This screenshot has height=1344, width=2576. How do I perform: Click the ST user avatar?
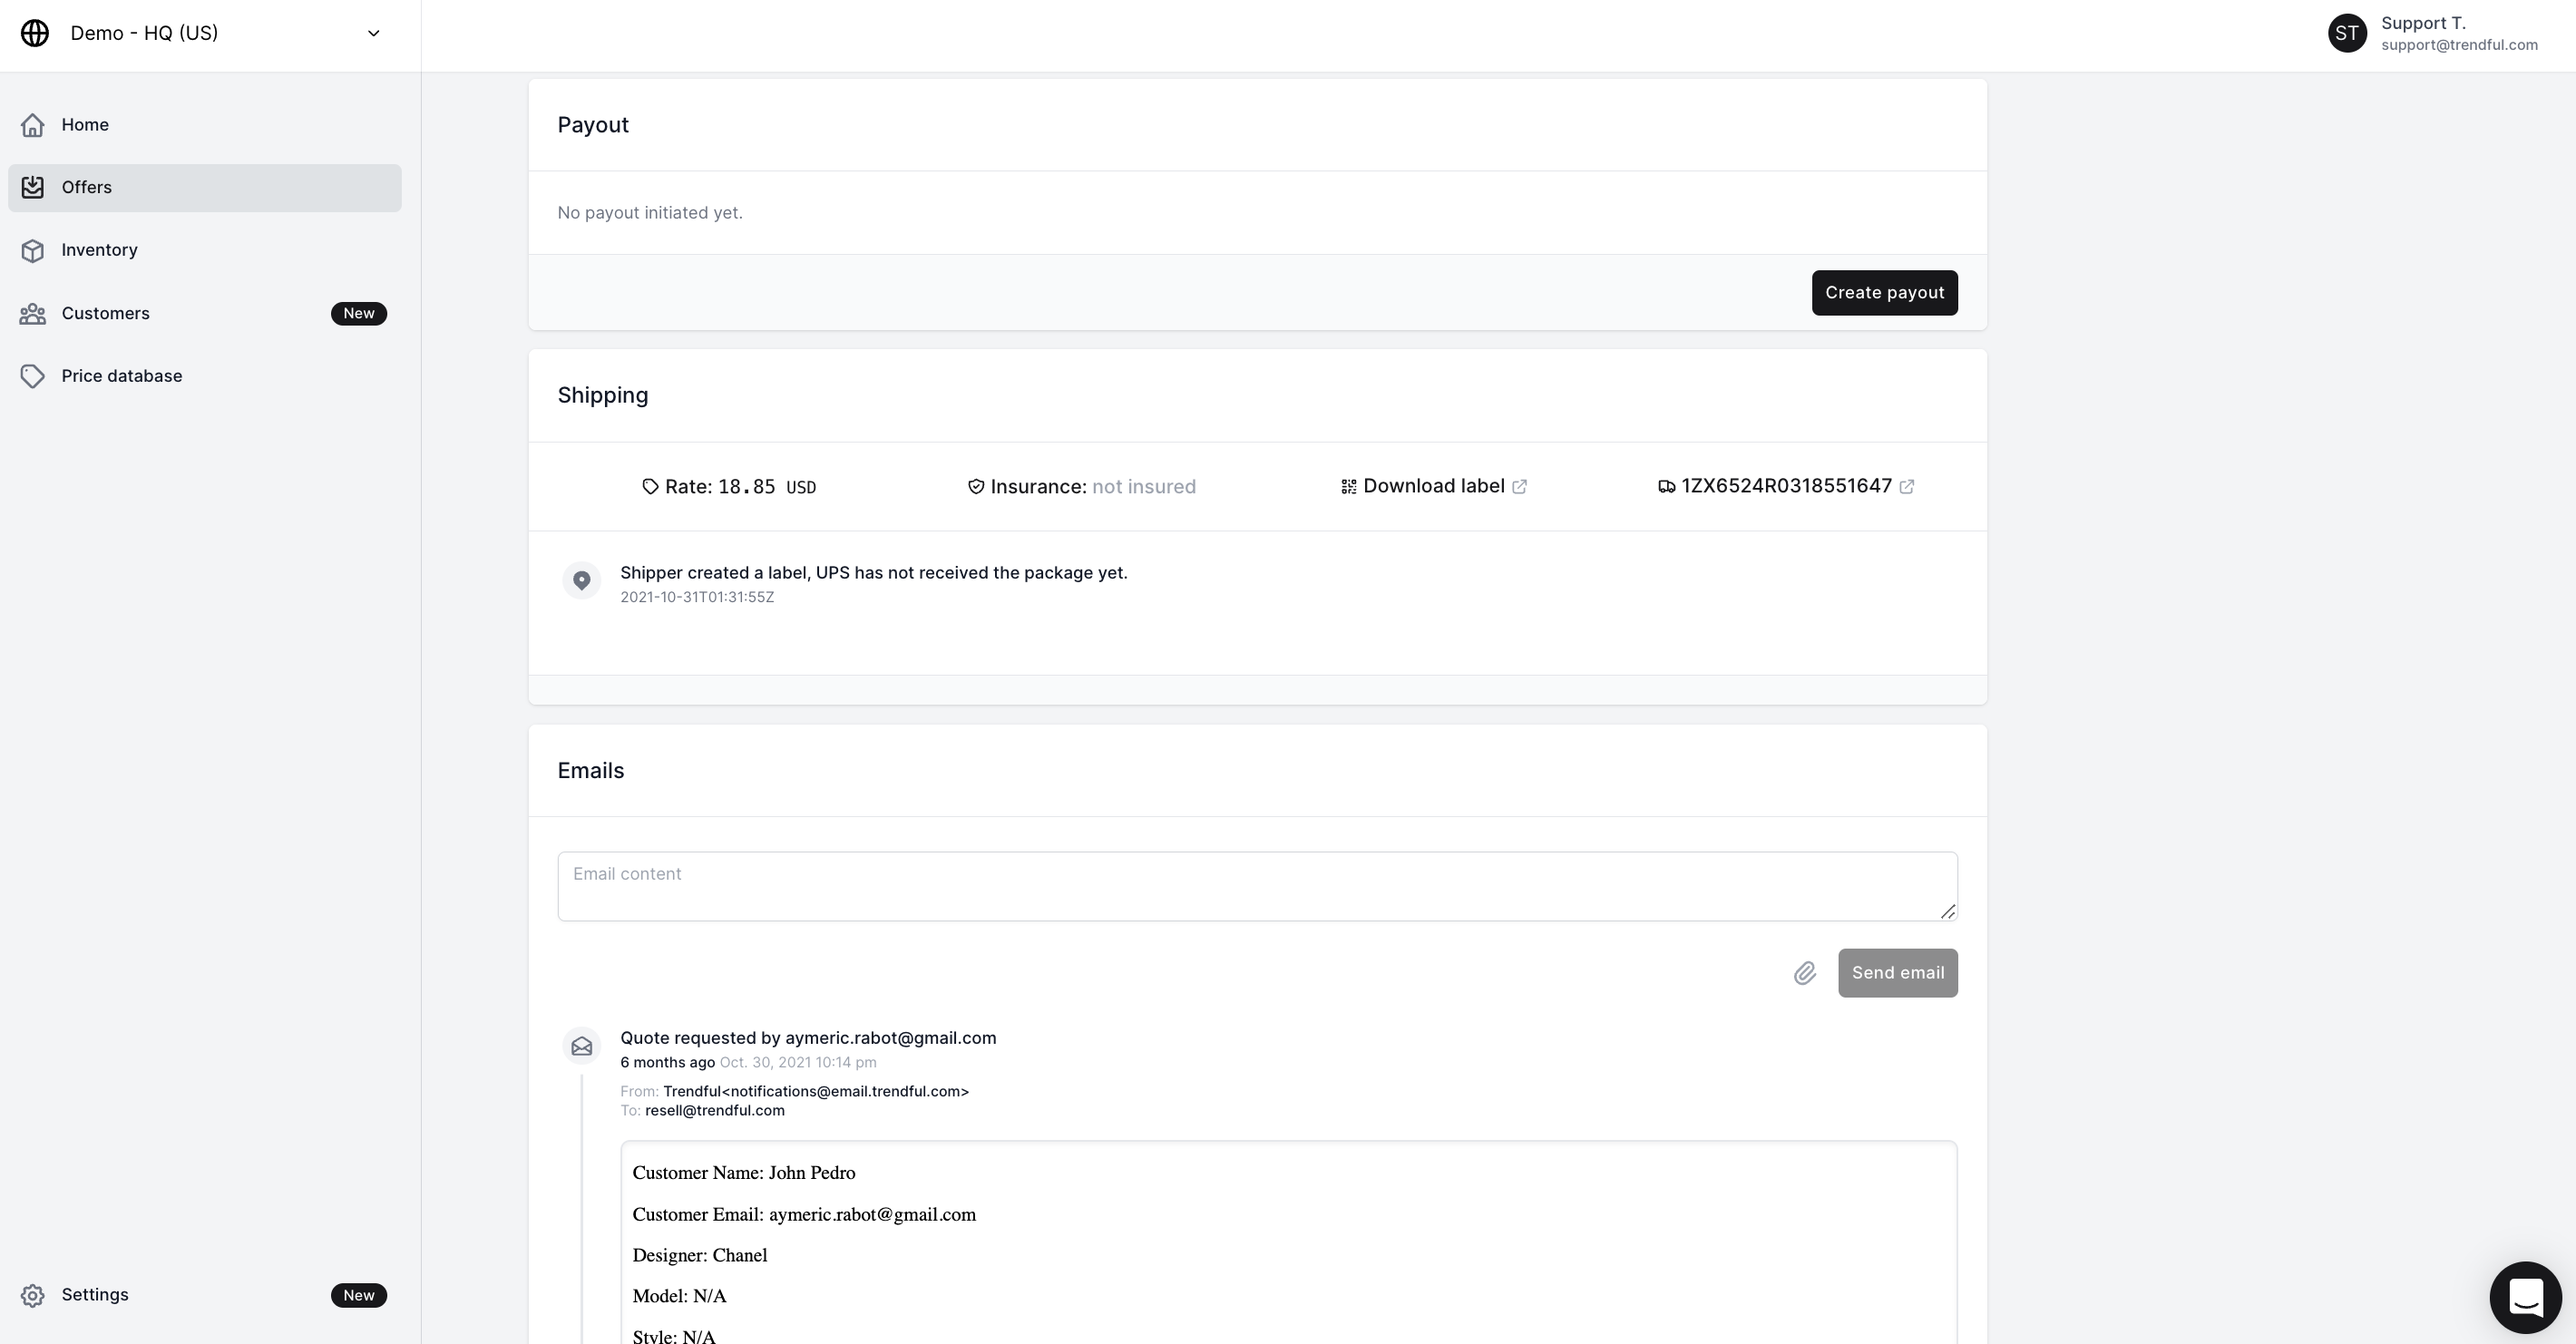tap(2347, 33)
